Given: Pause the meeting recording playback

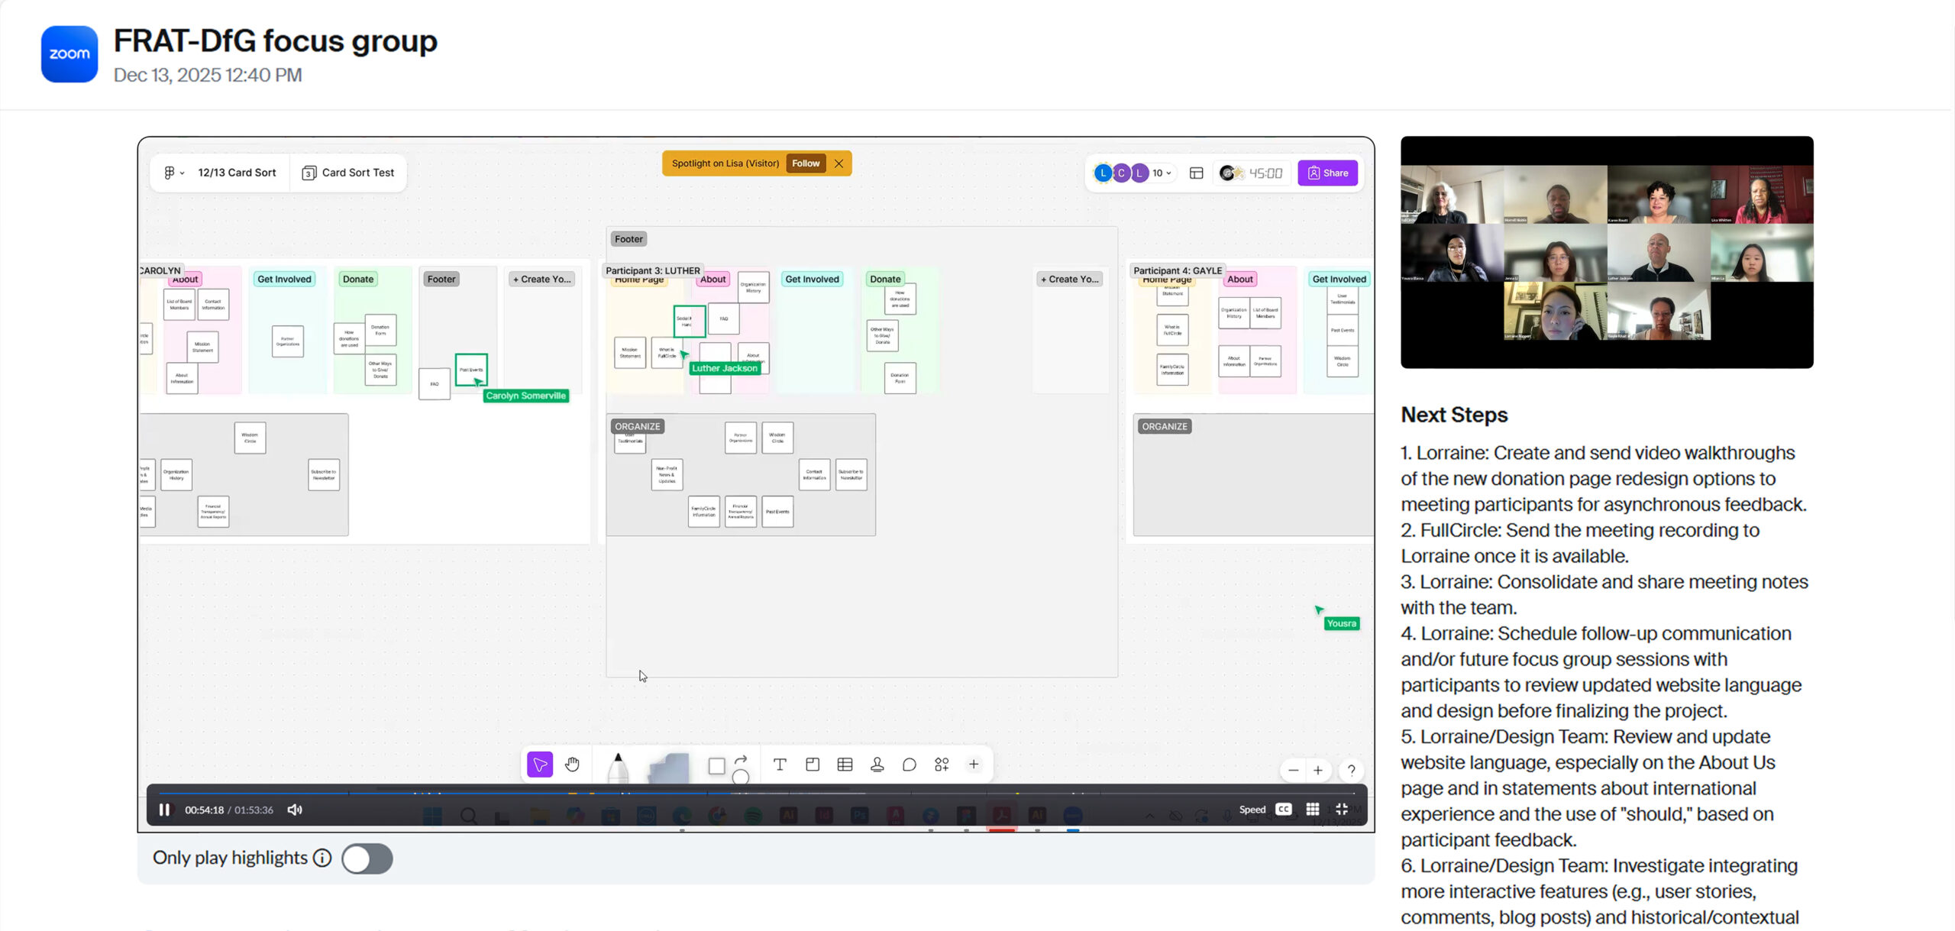Looking at the screenshot, I should tap(164, 810).
